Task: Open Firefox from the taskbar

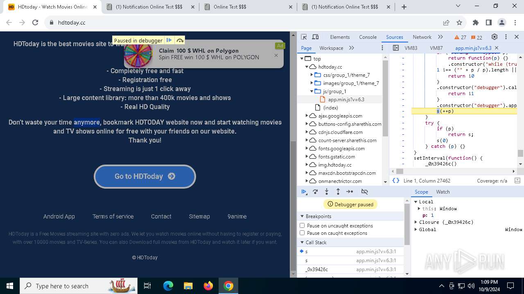Action: (x=208, y=286)
